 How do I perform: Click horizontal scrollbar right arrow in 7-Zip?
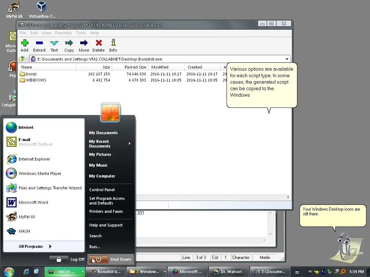click(x=288, y=197)
